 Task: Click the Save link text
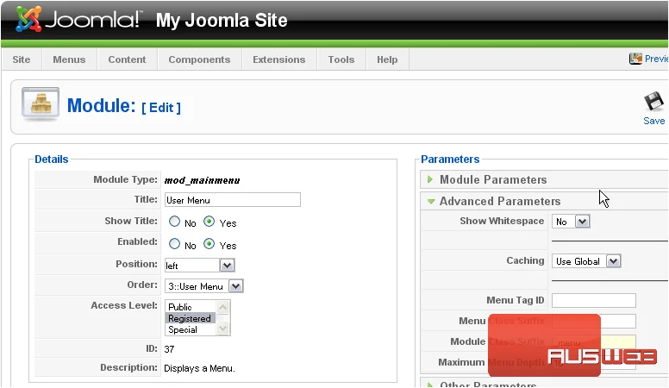[653, 121]
